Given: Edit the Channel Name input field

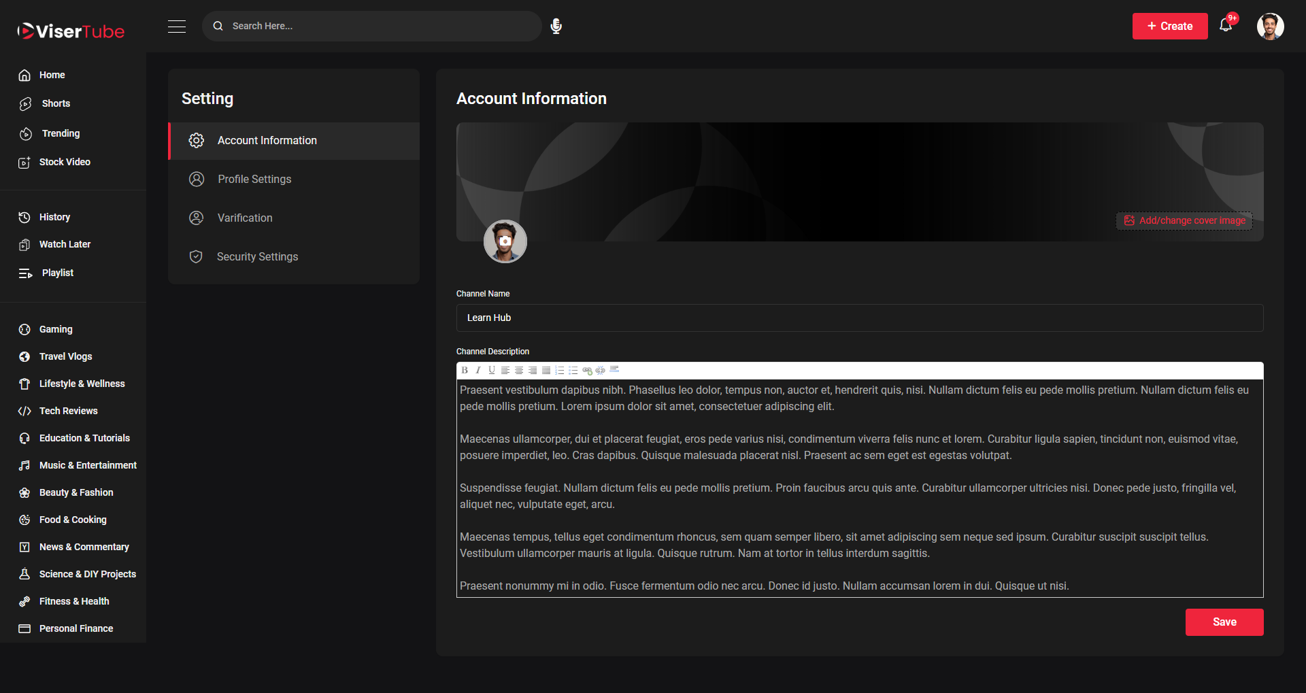Looking at the screenshot, I should click(x=859, y=318).
